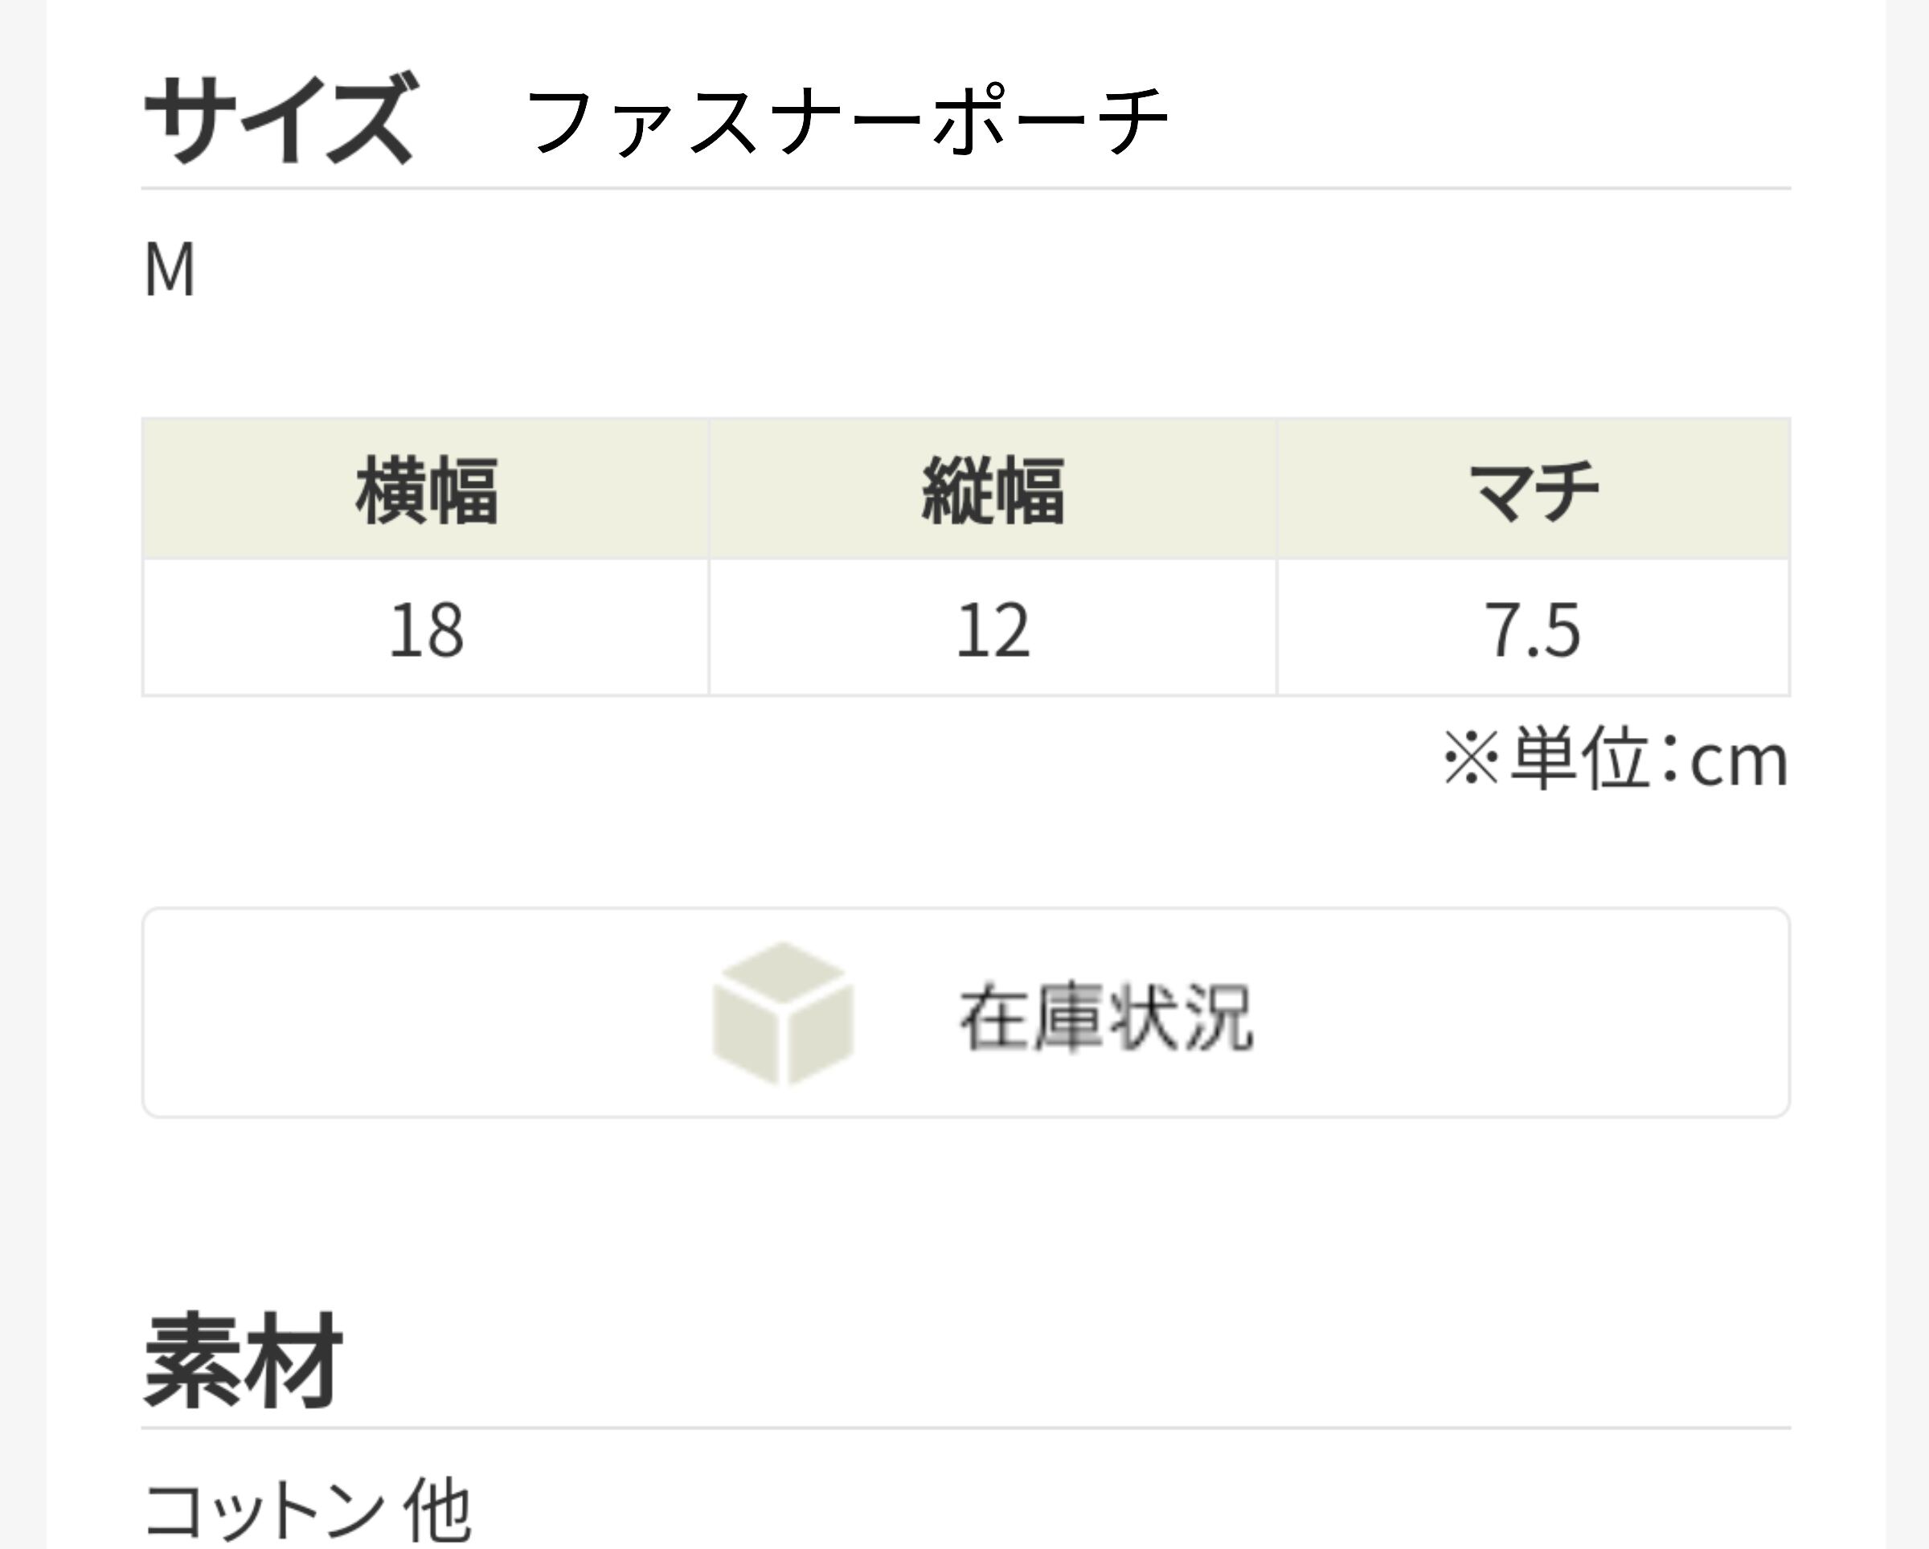The height and width of the screenshot is (1549, 1929).
Task: Select the 素材 section heading
Action: pyautogui.click(x=244, y=1360)
